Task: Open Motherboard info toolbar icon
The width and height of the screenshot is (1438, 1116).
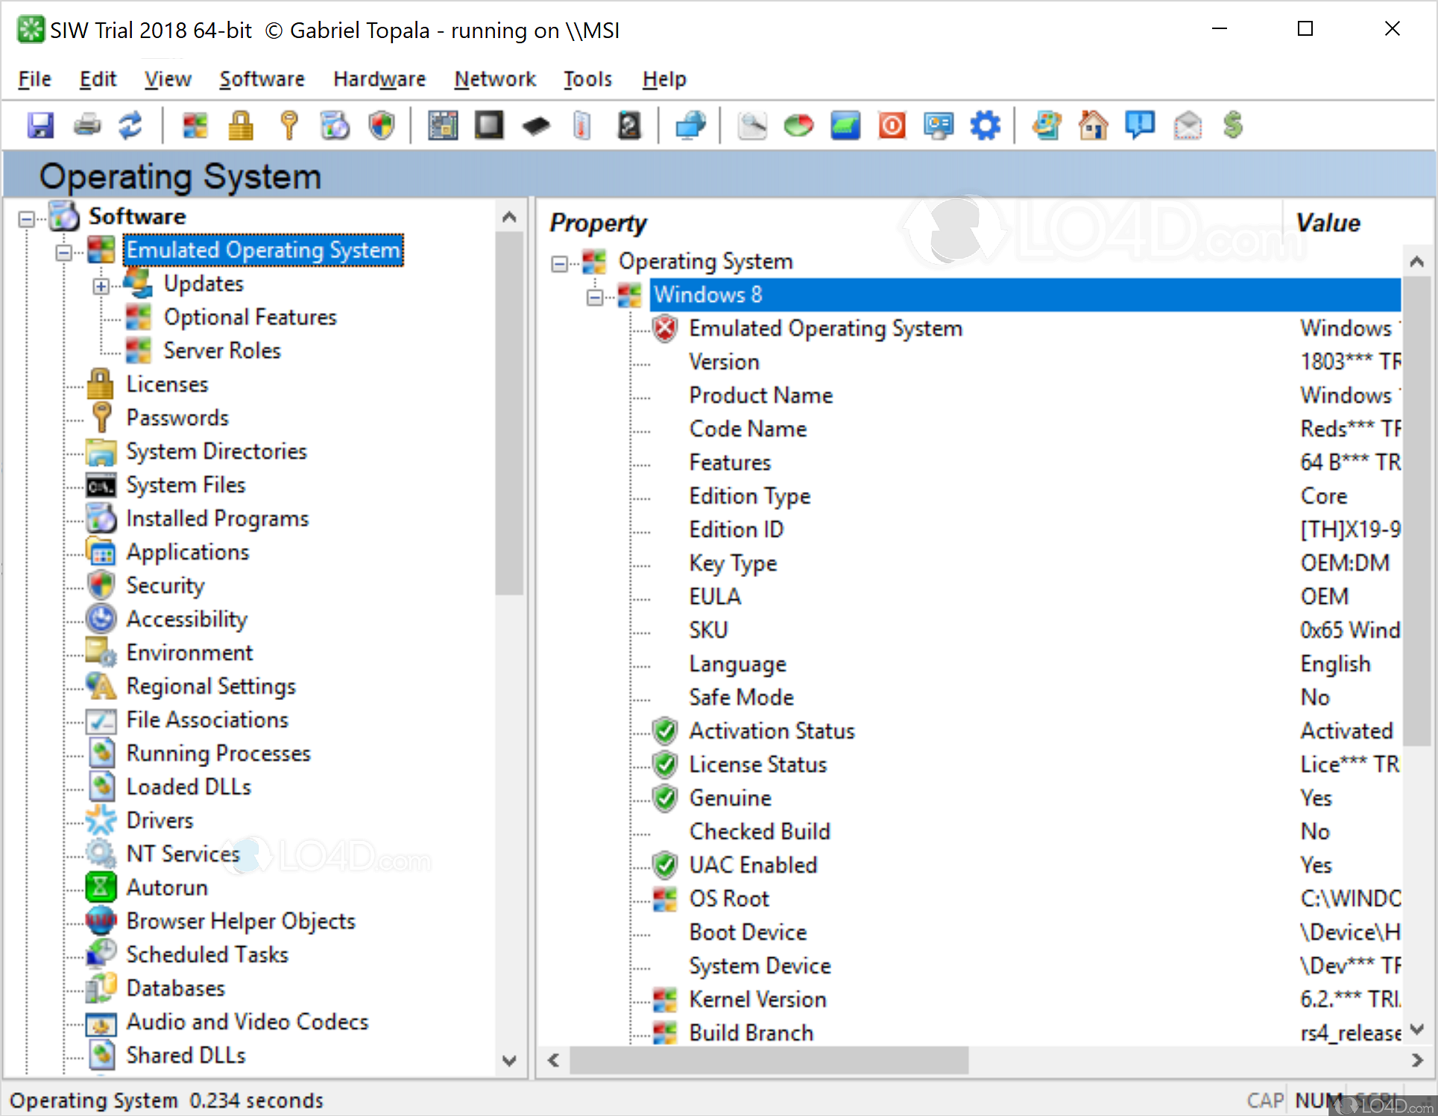Action: pyautogui.click(x=443, y=125)
